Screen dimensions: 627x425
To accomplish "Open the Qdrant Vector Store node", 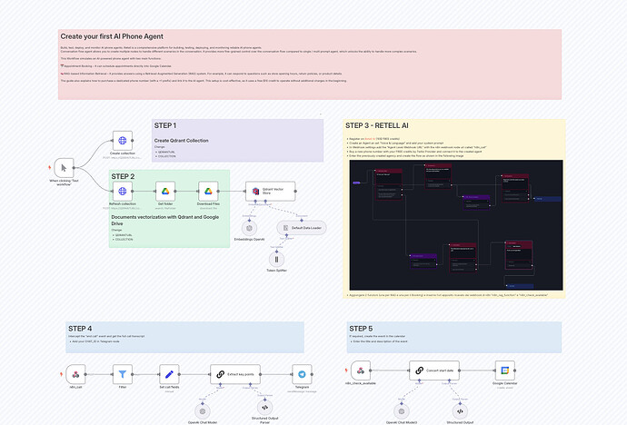I will click(x=270, y=192).
